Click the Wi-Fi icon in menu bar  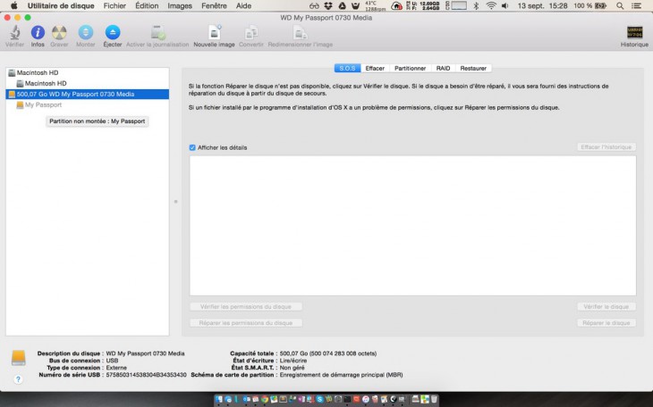(x=491, y=5)
